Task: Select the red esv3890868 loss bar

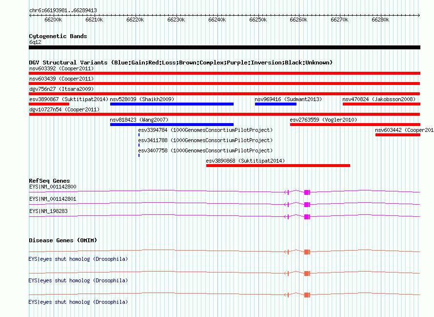Action: [x=278, y=166]
